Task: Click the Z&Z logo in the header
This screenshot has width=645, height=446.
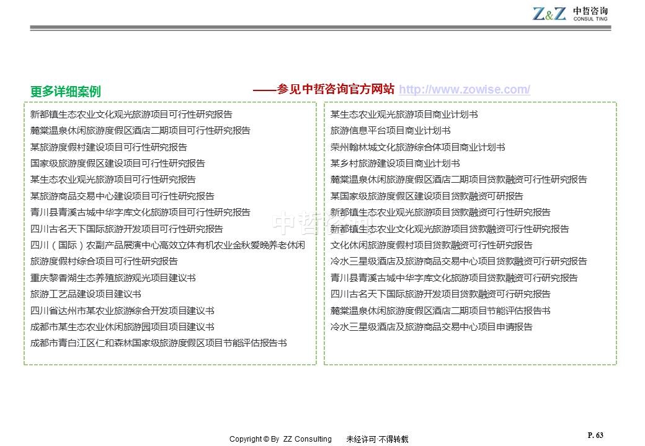Action: coord(549,13)
